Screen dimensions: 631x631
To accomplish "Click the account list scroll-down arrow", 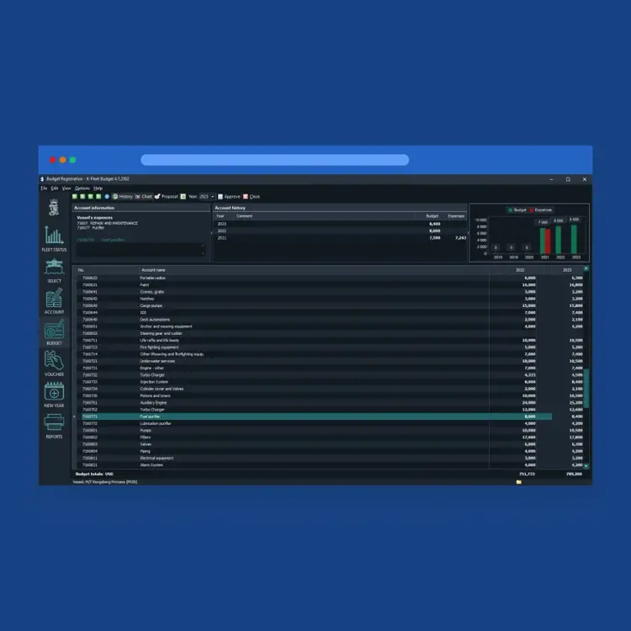I will pos(586,465).
